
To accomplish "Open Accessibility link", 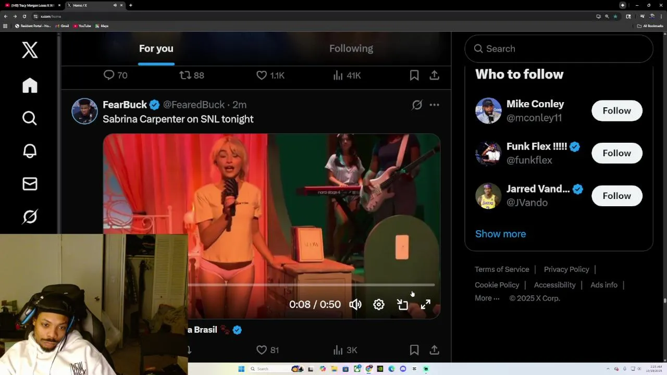I will (554, 285).
